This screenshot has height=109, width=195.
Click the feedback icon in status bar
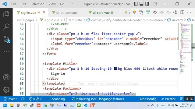coord(181,99)
